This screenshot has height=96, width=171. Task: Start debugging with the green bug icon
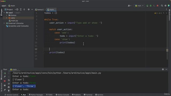[151, 6]
